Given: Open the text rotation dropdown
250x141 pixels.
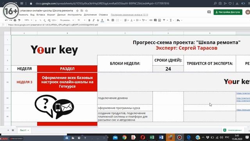Looking at the screenshot, I should tap(144, 20).
